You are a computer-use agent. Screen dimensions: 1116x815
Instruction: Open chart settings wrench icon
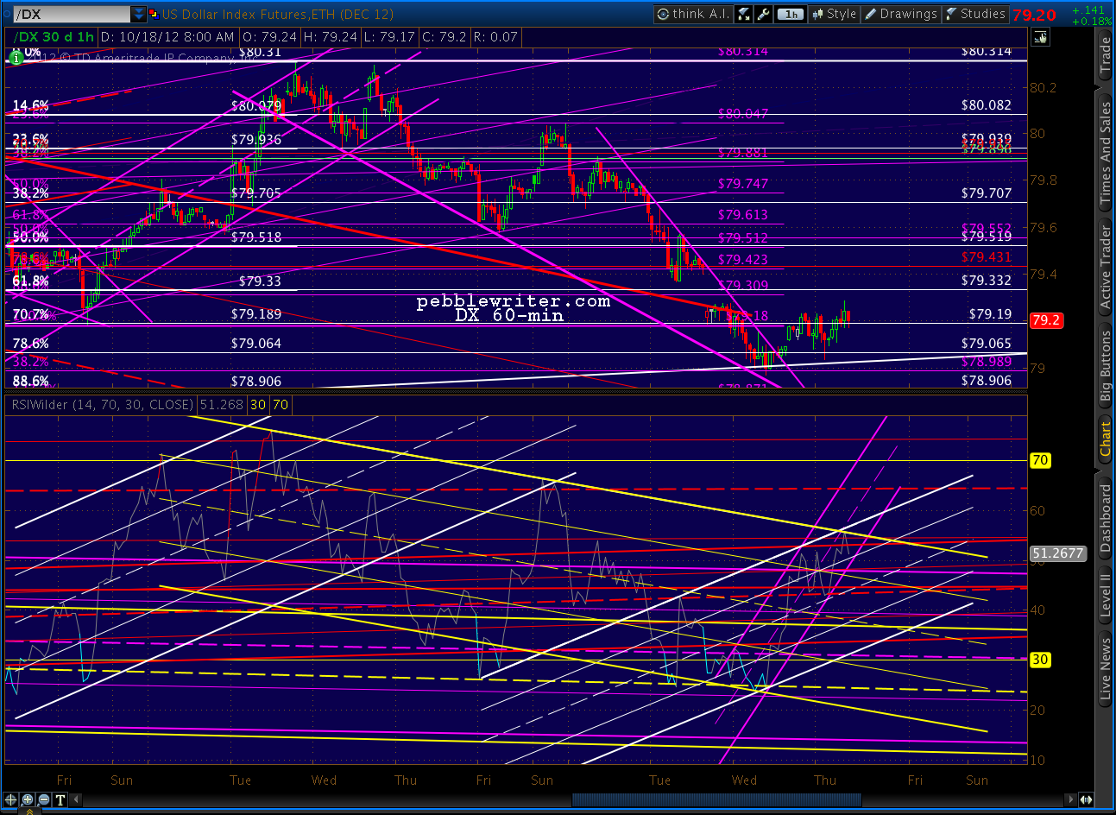pyautogui.click(x=763, y=14)
